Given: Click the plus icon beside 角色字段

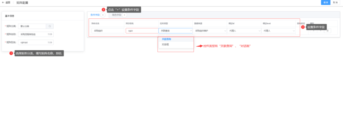Looking at the screenshot, I should point(124,15).
